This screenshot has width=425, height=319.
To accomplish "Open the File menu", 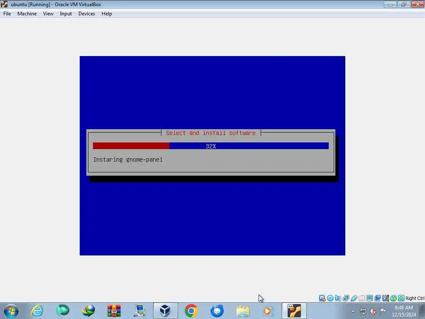I will tap(7, 14).
